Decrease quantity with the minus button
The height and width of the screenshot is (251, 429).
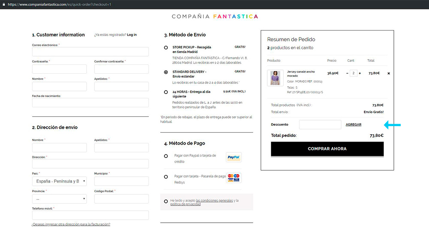[347, 73]
